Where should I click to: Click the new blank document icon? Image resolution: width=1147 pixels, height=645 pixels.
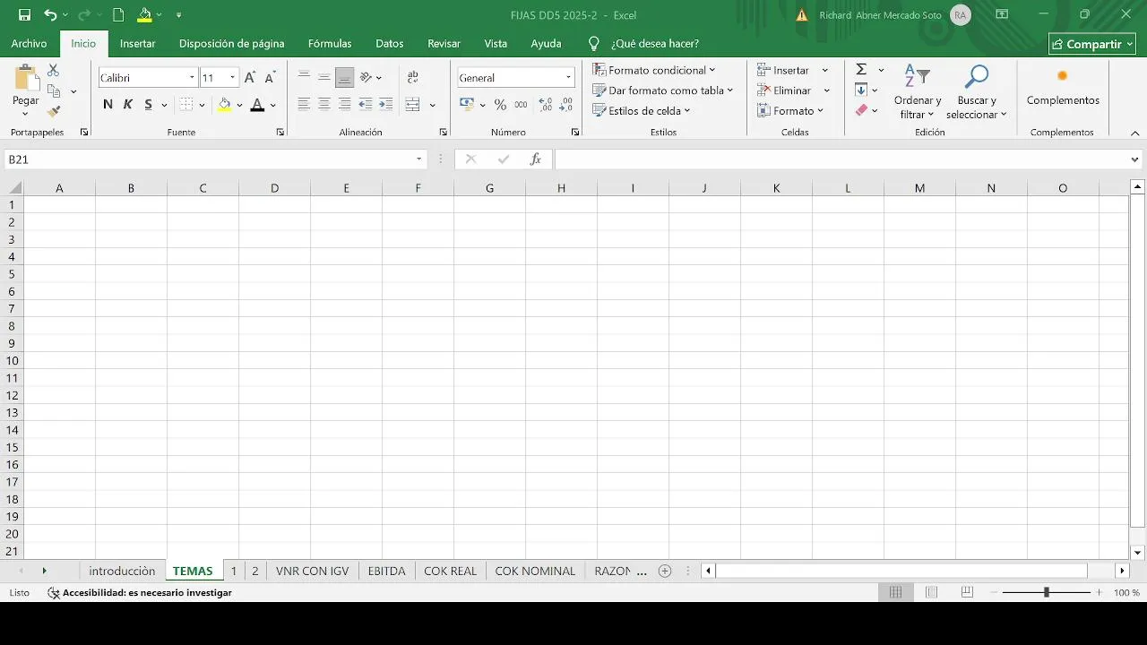coord(118,15)
